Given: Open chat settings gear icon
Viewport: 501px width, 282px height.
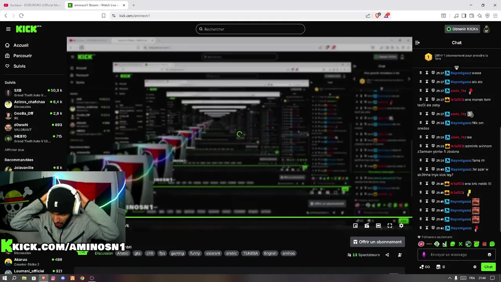Looking at the screenshot, I should pos(475,267).
